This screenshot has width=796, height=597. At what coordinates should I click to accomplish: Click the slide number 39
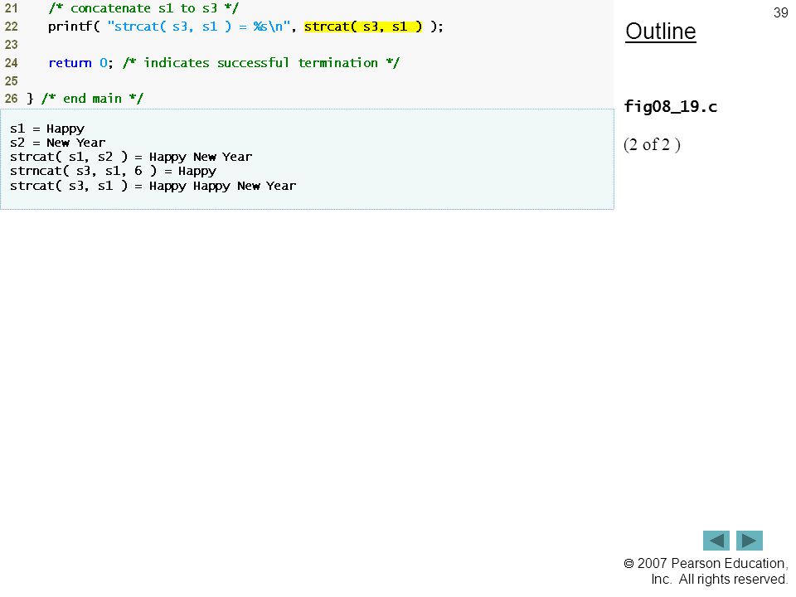[x=781, y=12]
